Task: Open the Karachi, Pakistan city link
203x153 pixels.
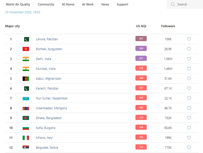Action: 47,88
